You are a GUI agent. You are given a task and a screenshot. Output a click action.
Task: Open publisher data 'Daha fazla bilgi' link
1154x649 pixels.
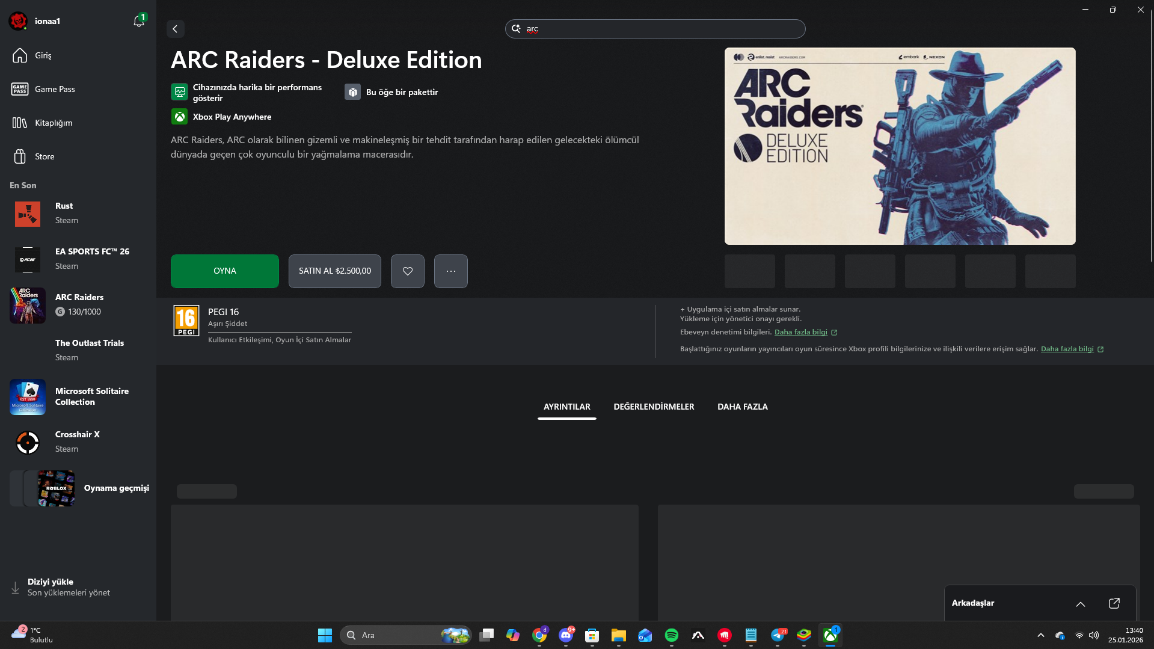pyautogui.click(x=1072, y=349)
